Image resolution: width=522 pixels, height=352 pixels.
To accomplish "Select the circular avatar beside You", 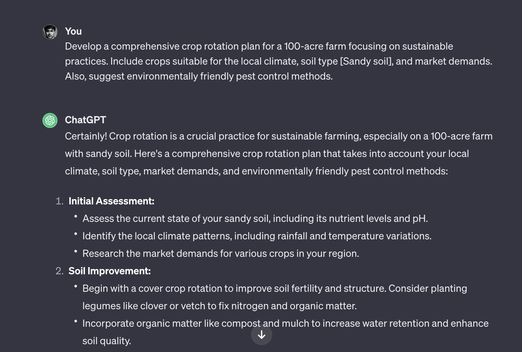I will 50,32.
